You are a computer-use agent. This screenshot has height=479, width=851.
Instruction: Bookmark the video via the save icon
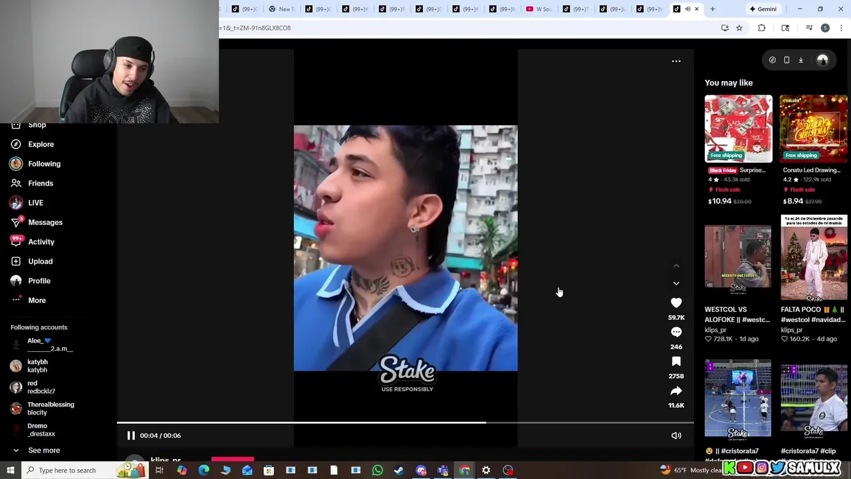676,361
